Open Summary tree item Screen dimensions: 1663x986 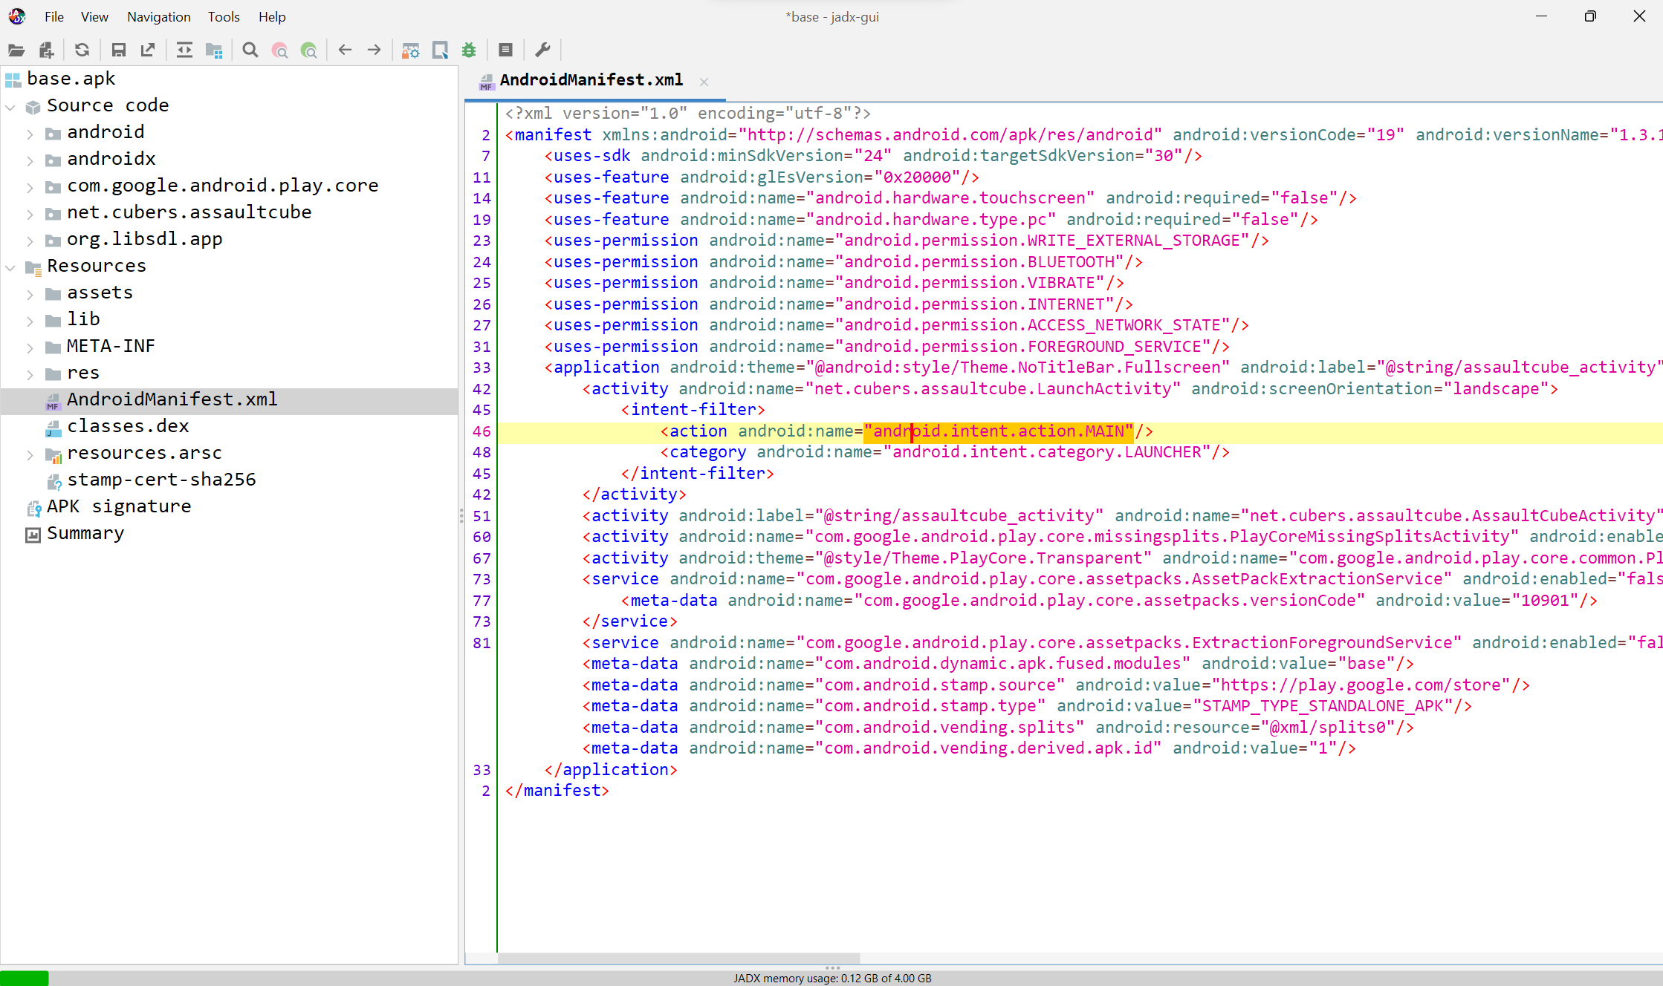point(85,533)
